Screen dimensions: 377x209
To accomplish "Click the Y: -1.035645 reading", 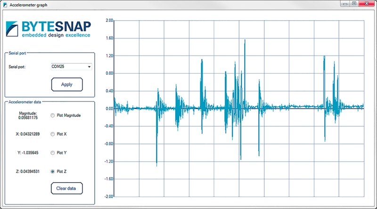I will tap(28, 153).
